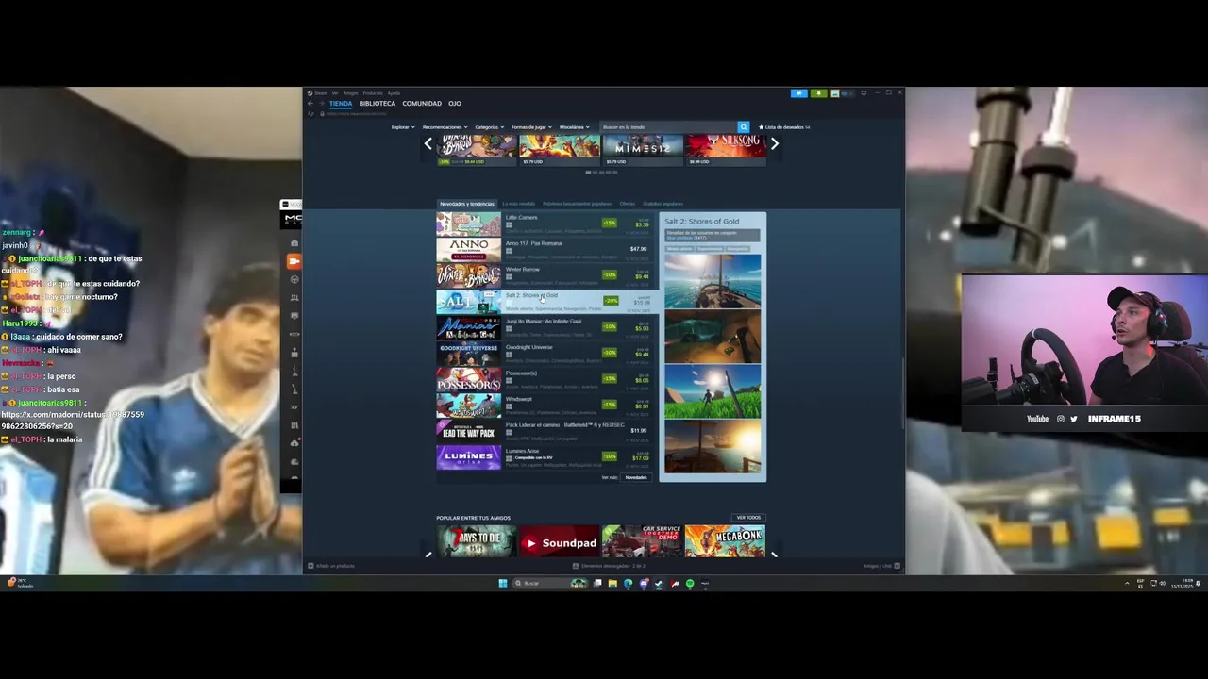Open the Mimesis carousel capsule
This screenshot has height=679, width=1208.
pyautogui.click(x=643, y=149)
